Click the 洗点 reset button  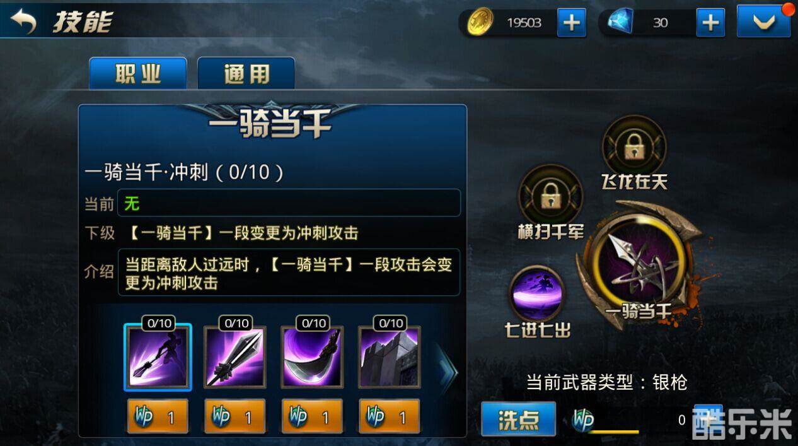pos(519,419)
